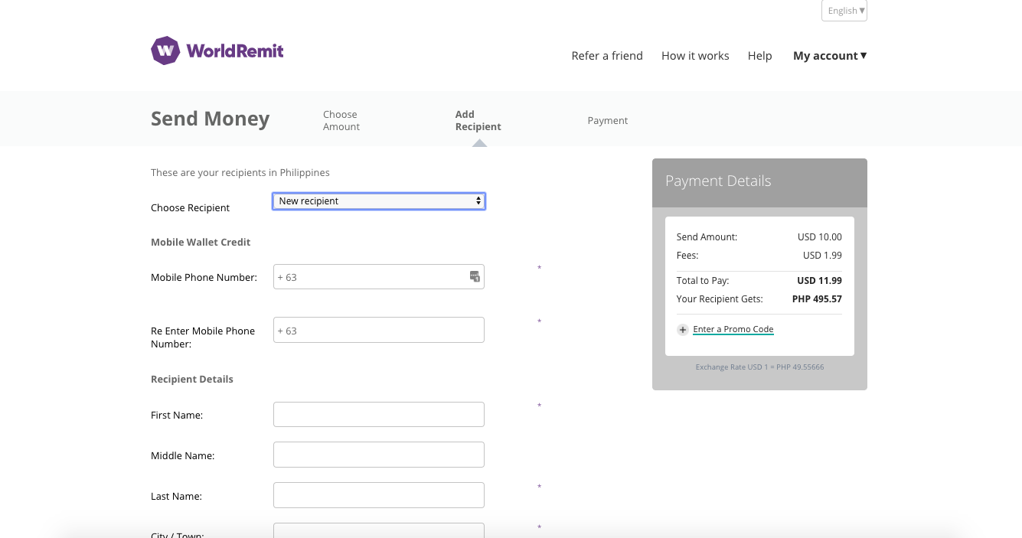Click the contact icon in phone field
1022x538 pixels.
tap(475, 276)
